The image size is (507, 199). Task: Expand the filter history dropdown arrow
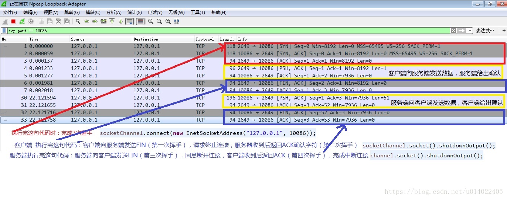click(x=470, y=31)
